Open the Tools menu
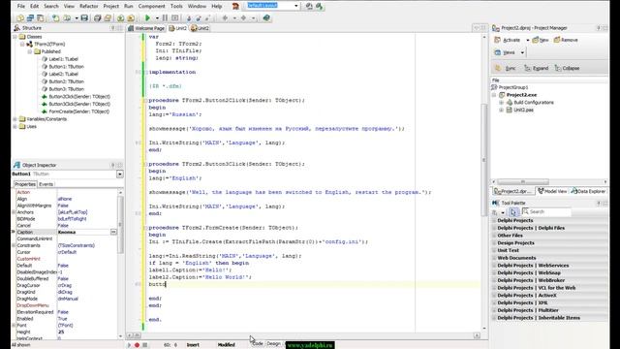 [x=176, y=6]
